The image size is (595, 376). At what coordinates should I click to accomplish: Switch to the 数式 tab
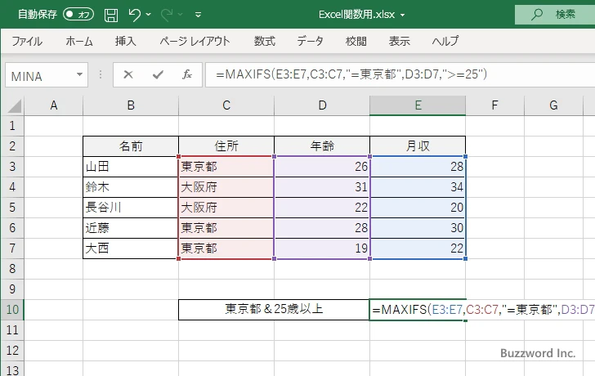(265, 41)
